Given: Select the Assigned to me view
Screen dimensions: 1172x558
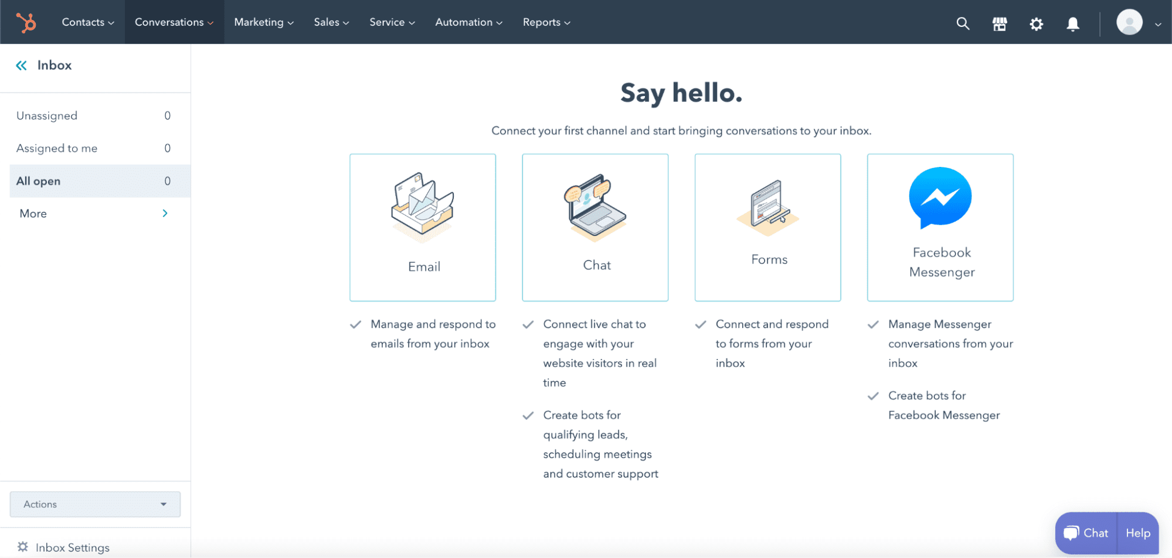Looking at the screenshot, I should coord(95,149).
